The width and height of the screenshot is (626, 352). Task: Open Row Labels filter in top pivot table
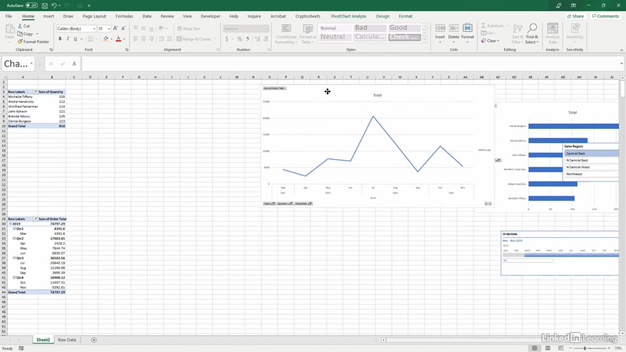35,92
